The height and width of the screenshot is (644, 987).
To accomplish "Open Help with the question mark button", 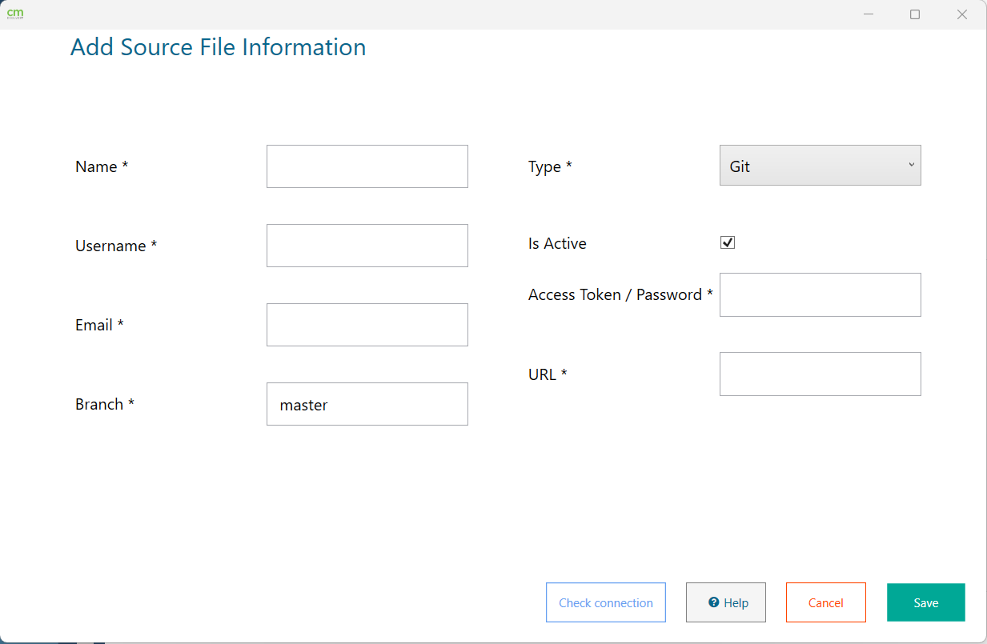I will [x=726, y=602].
